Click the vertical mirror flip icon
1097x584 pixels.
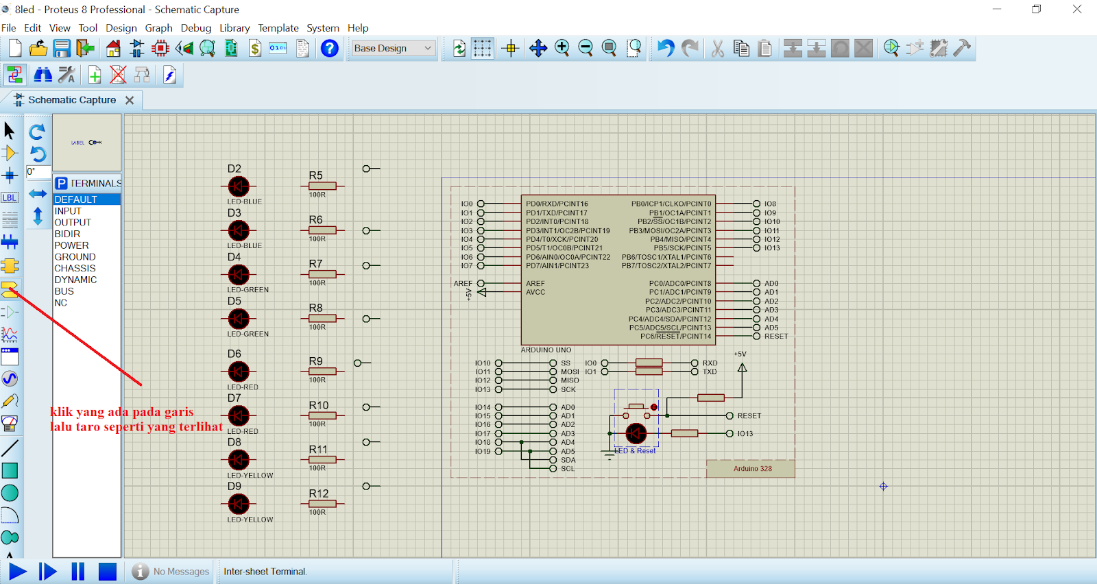click(x=38, y=217)
